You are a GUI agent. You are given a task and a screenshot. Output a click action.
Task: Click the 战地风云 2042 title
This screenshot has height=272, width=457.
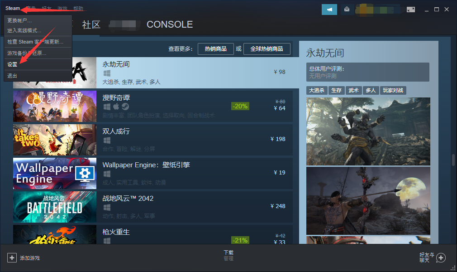click(128, 199)
